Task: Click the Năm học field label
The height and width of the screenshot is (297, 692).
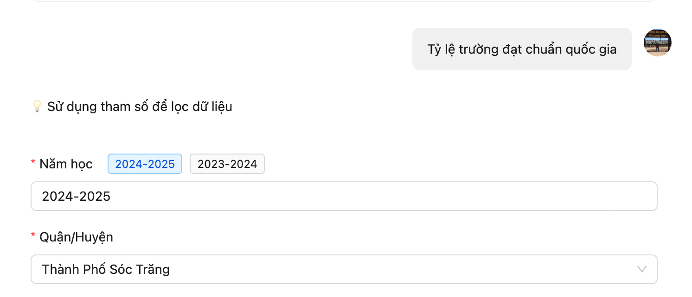Action: [x=66, y=164]
